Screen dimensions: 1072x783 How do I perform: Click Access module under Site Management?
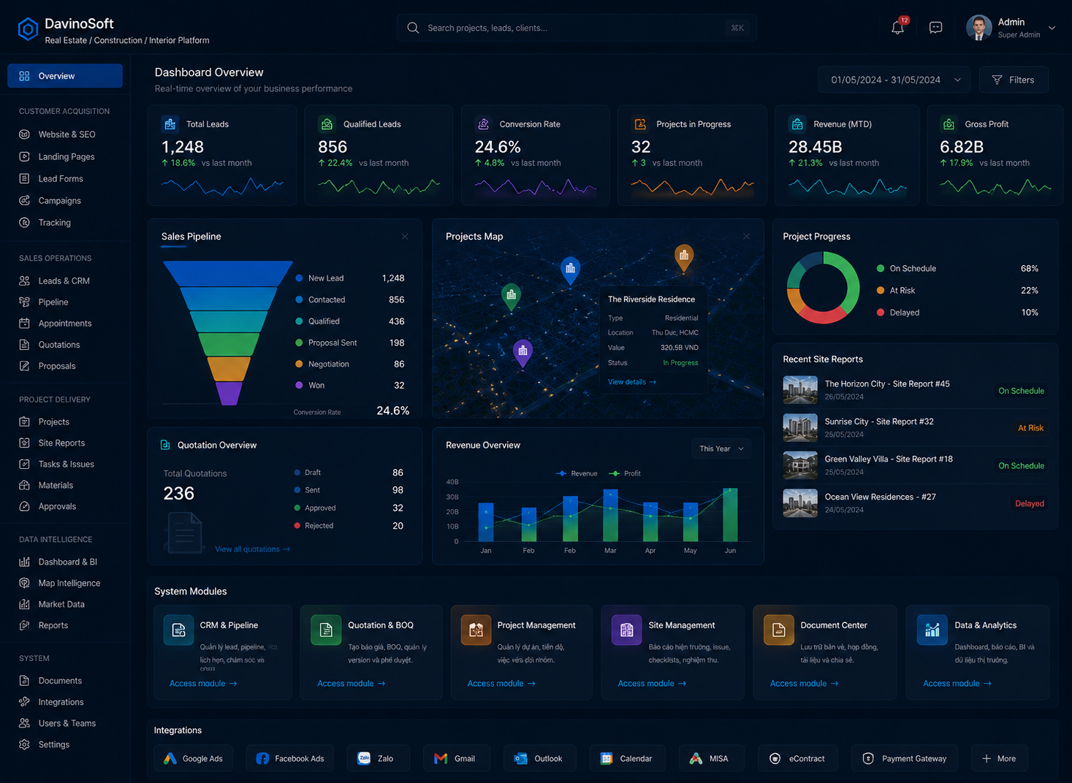[652, 684]
